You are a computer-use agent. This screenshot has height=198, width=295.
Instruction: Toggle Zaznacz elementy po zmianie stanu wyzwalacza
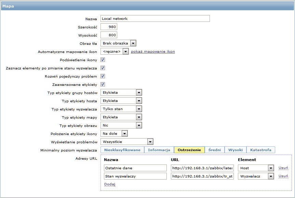(x=103, y=68)
